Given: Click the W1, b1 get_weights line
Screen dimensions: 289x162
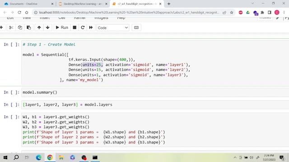Looking at the screenshot, I should coord(56,117).
